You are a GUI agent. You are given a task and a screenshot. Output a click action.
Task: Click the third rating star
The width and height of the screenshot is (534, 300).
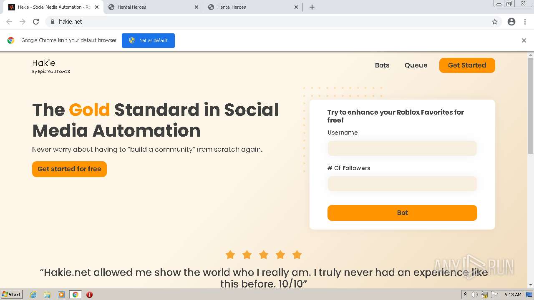pos(264,255)
